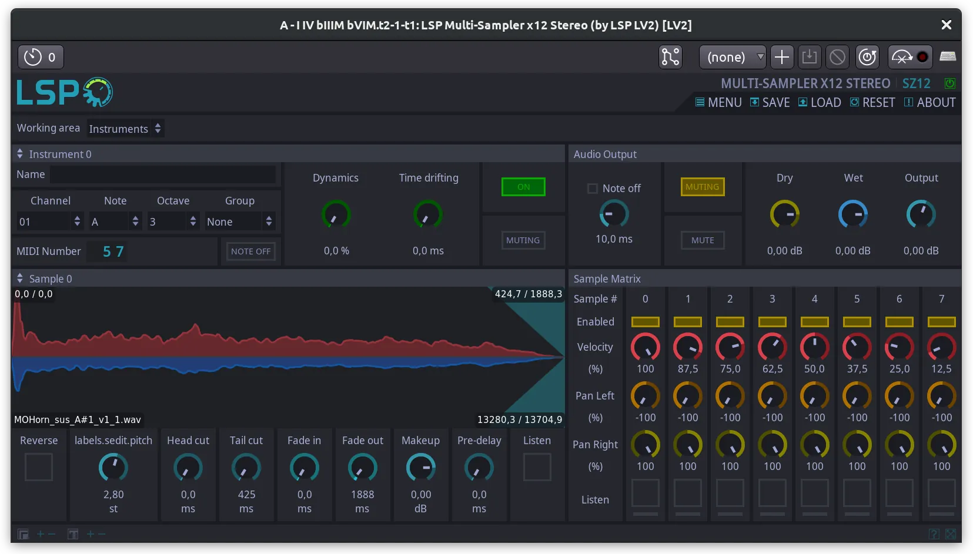Screen dimensions: 973x554
Task: Click the disabled circle-slash icon
Action: pyautogui.click(x=837, y=57)
